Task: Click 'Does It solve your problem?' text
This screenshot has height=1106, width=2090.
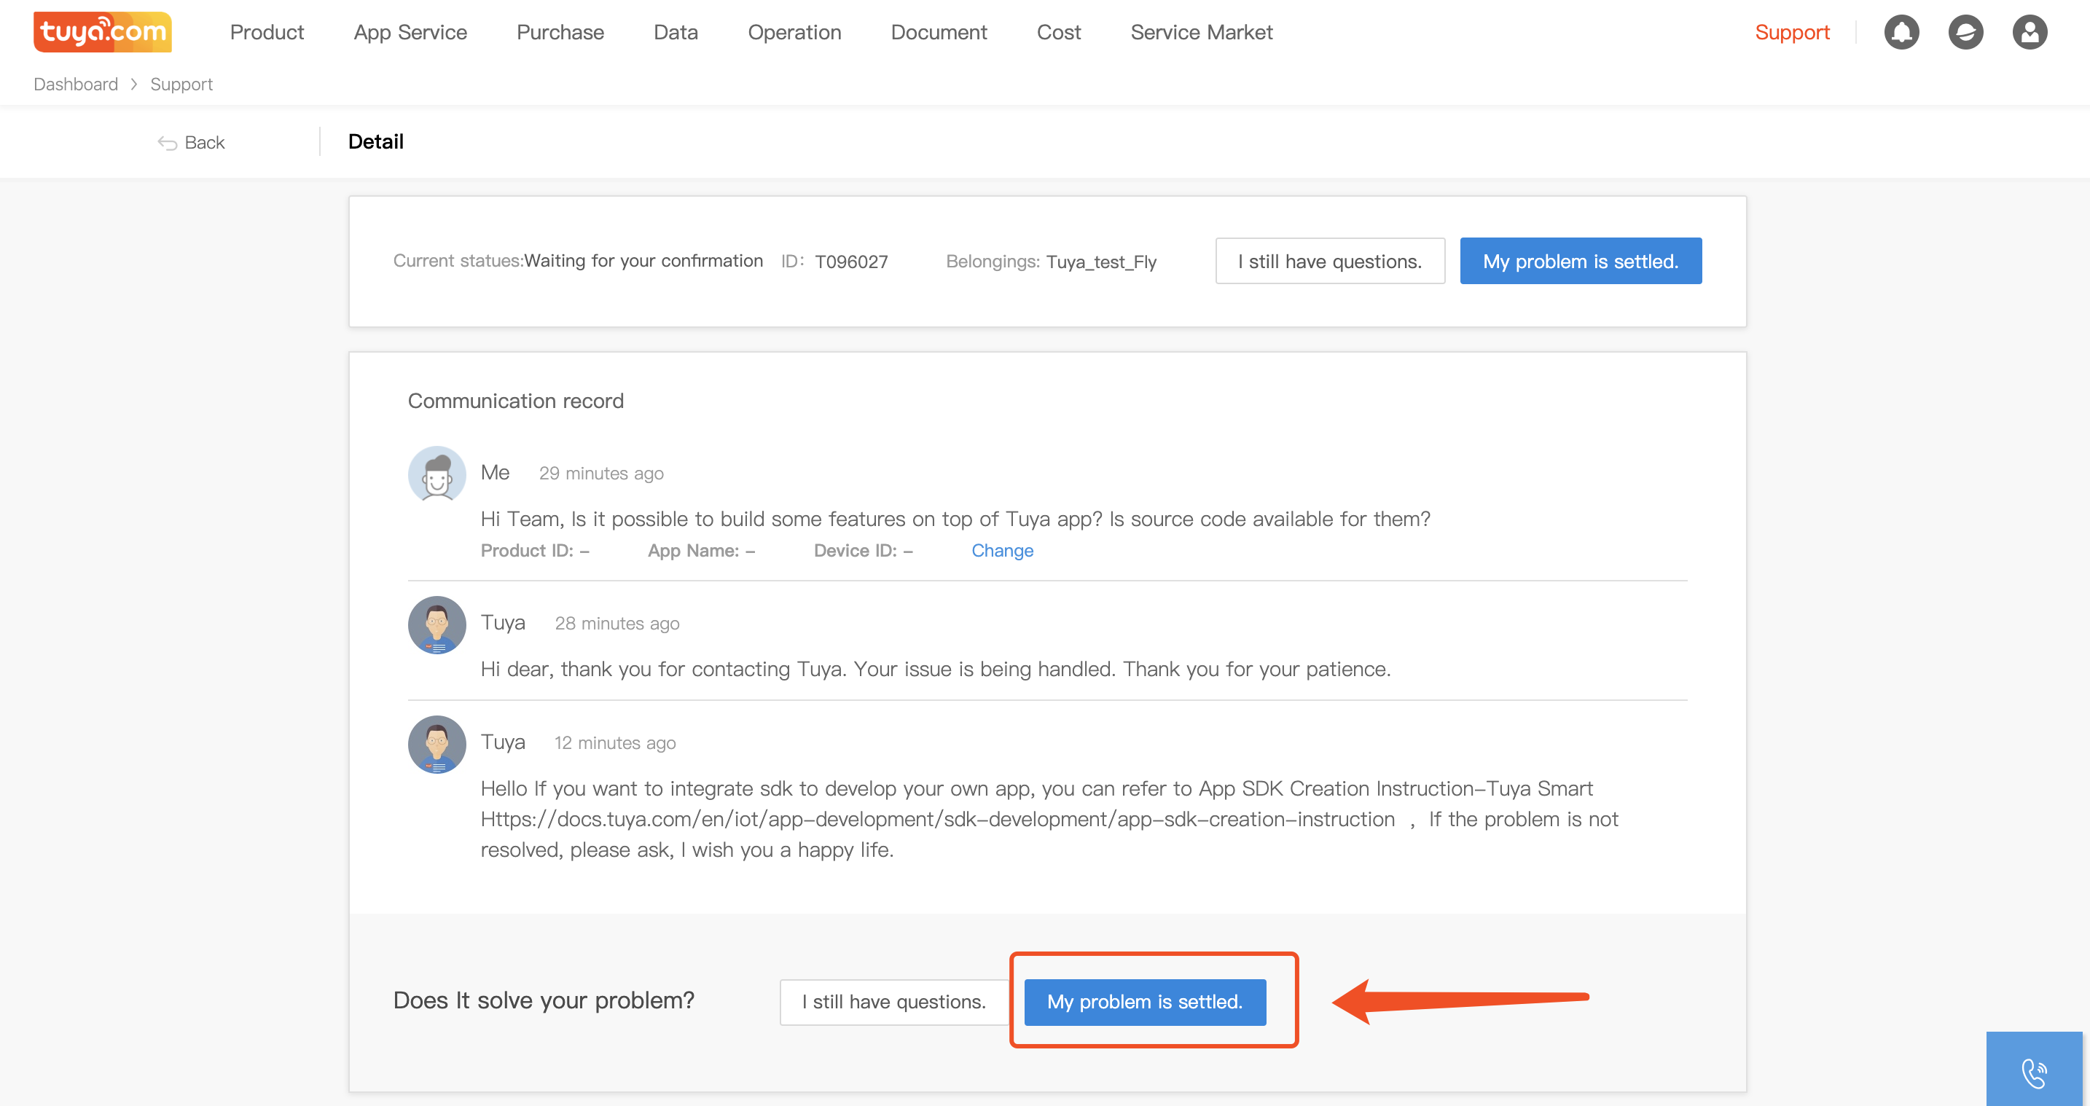Action: tap(544, 1000)
